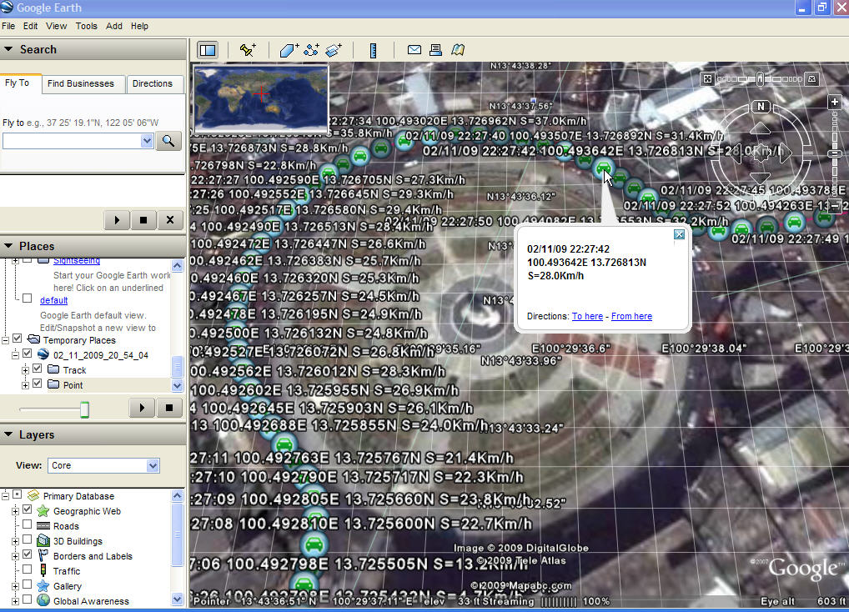Add a polygon from the toolbar

pos(289,50)
